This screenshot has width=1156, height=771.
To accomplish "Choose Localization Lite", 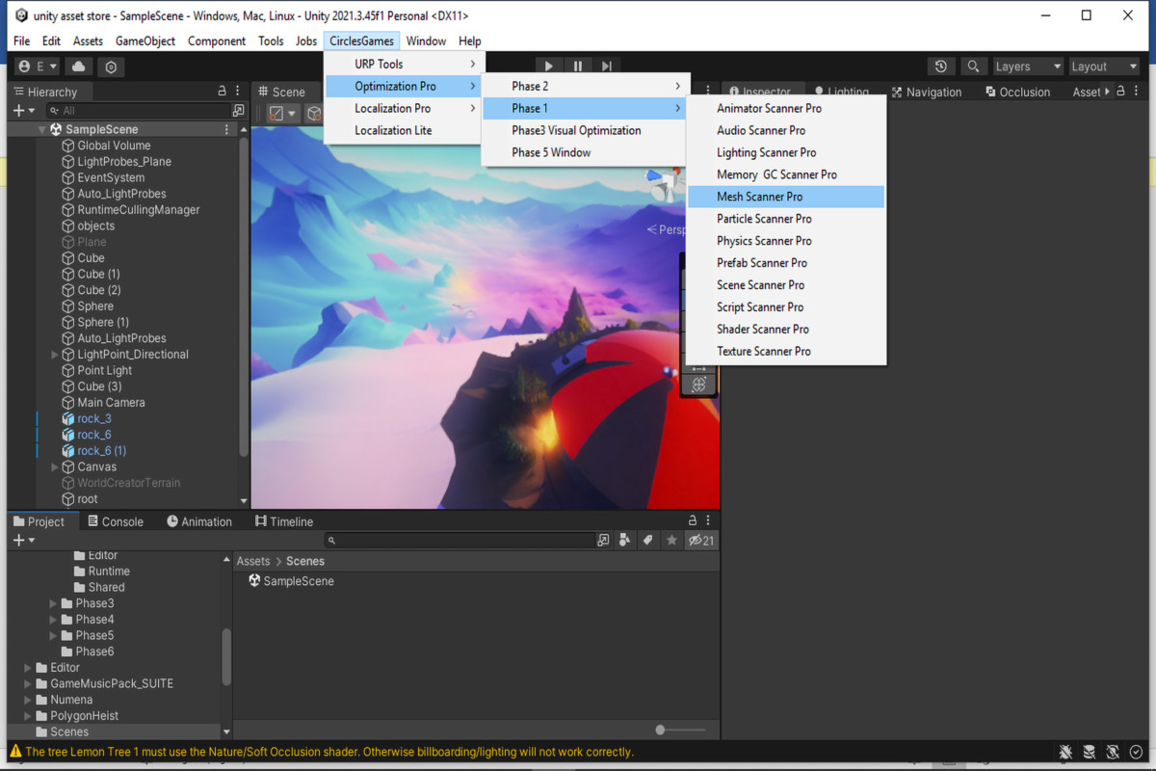I will [403, 131].
